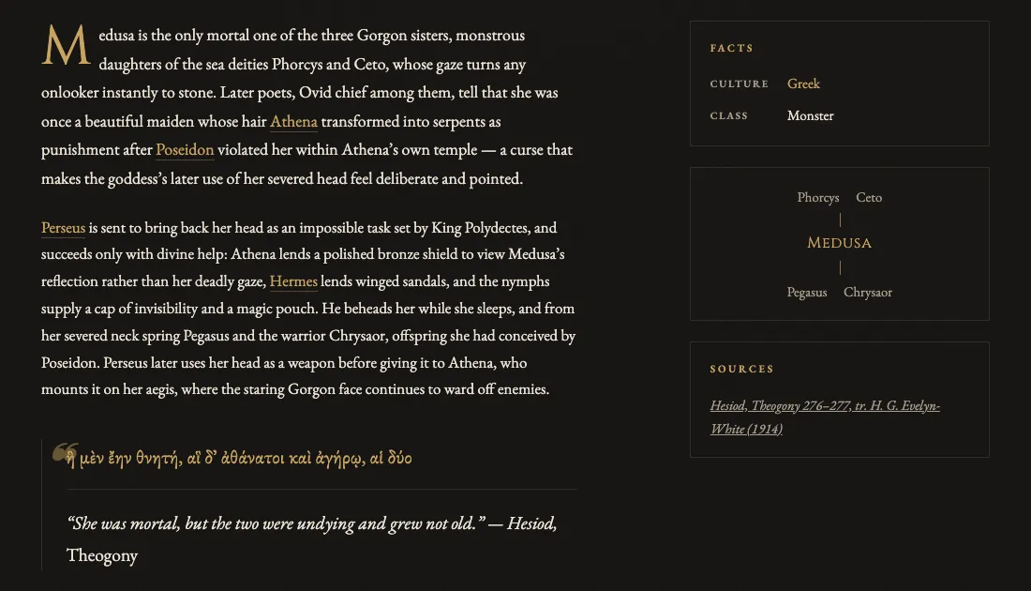Choose Ceto in the family tree
Viewport: 1031px width, 591px height.
pyautogui.click(x=869, y=197)
